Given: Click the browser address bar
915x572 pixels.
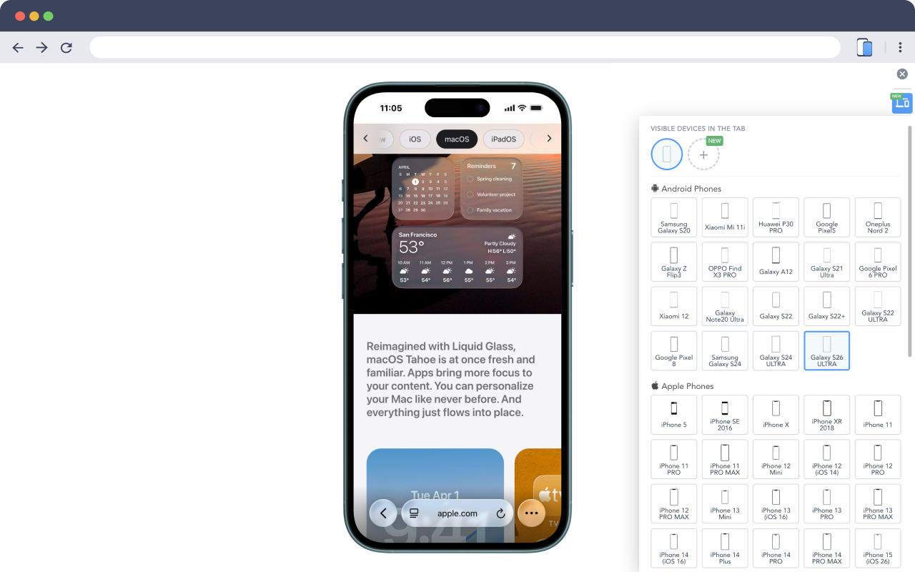Looking at the screenshot, I should [465, 48].
